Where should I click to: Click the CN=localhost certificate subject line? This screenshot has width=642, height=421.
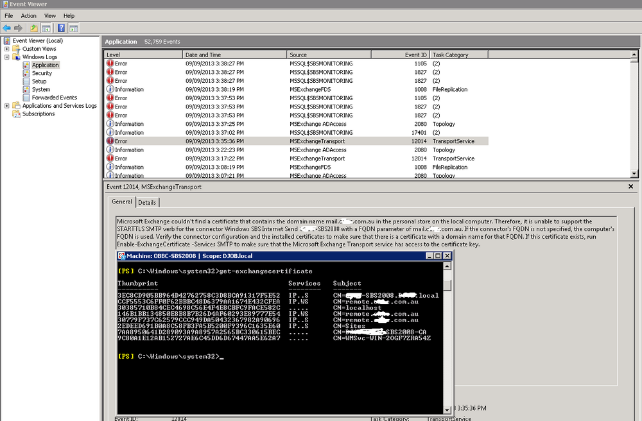click(x=358, y=307)
